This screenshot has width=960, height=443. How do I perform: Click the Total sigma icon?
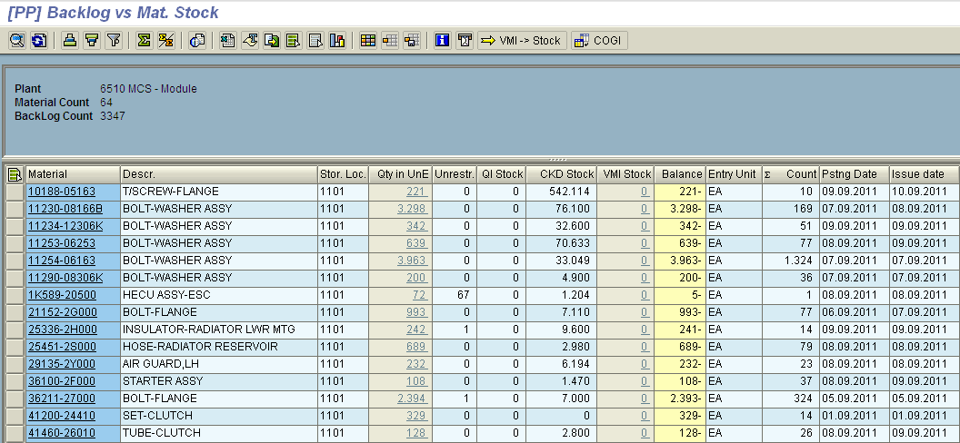(145, 40)
